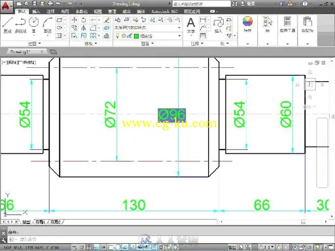Open the Insert block (插入) tool

click(219, 25)
